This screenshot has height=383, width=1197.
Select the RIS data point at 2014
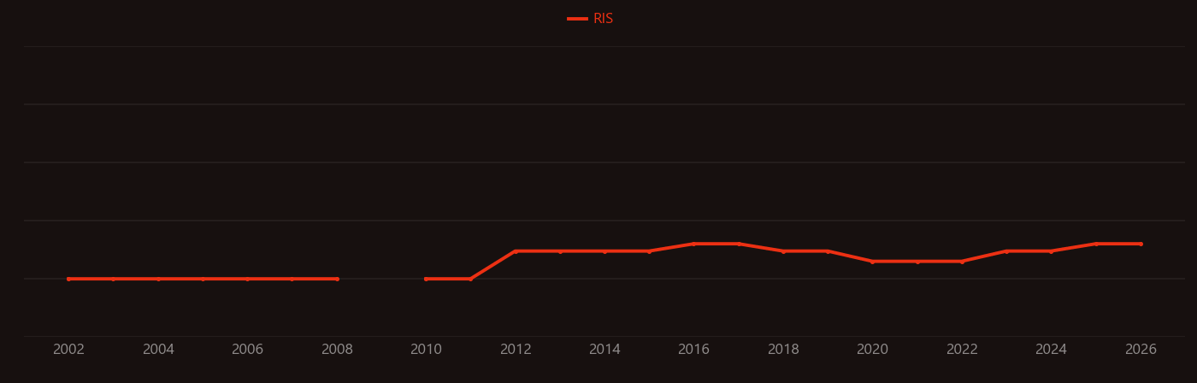[604, 251]
